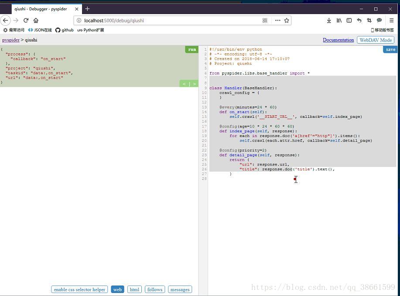
Task: Click the "project": "qiushi" task line
Action: point(31,68)
